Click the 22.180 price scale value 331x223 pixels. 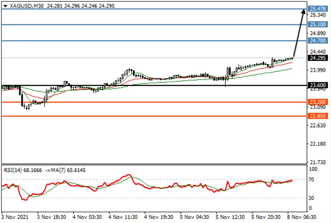[x=318, y=144]
